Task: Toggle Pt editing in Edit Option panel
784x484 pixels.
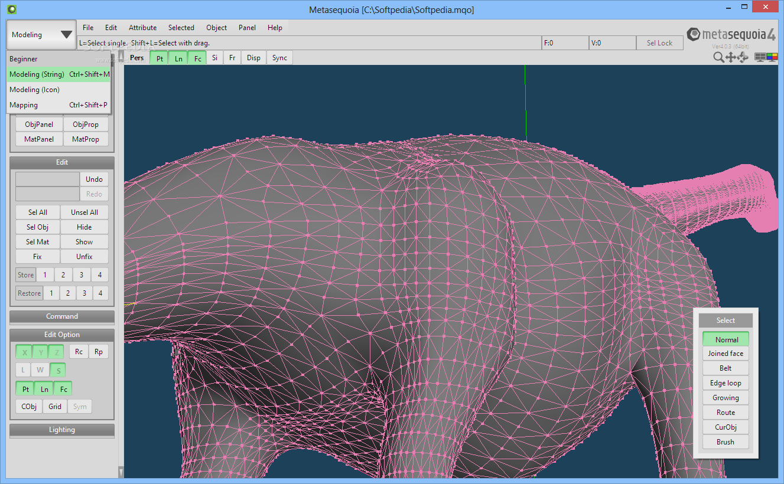Action: (25, 389)
